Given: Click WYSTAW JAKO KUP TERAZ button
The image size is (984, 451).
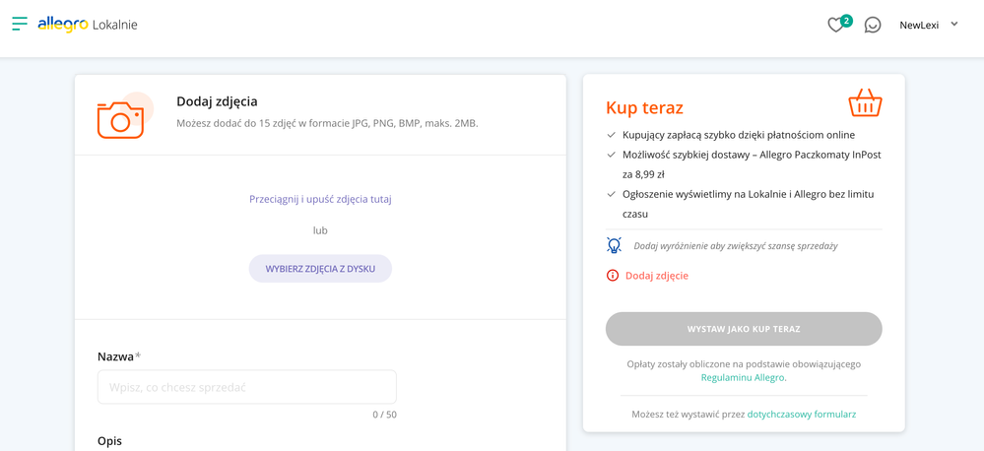Looking at the screenshot, I should 744,329.
